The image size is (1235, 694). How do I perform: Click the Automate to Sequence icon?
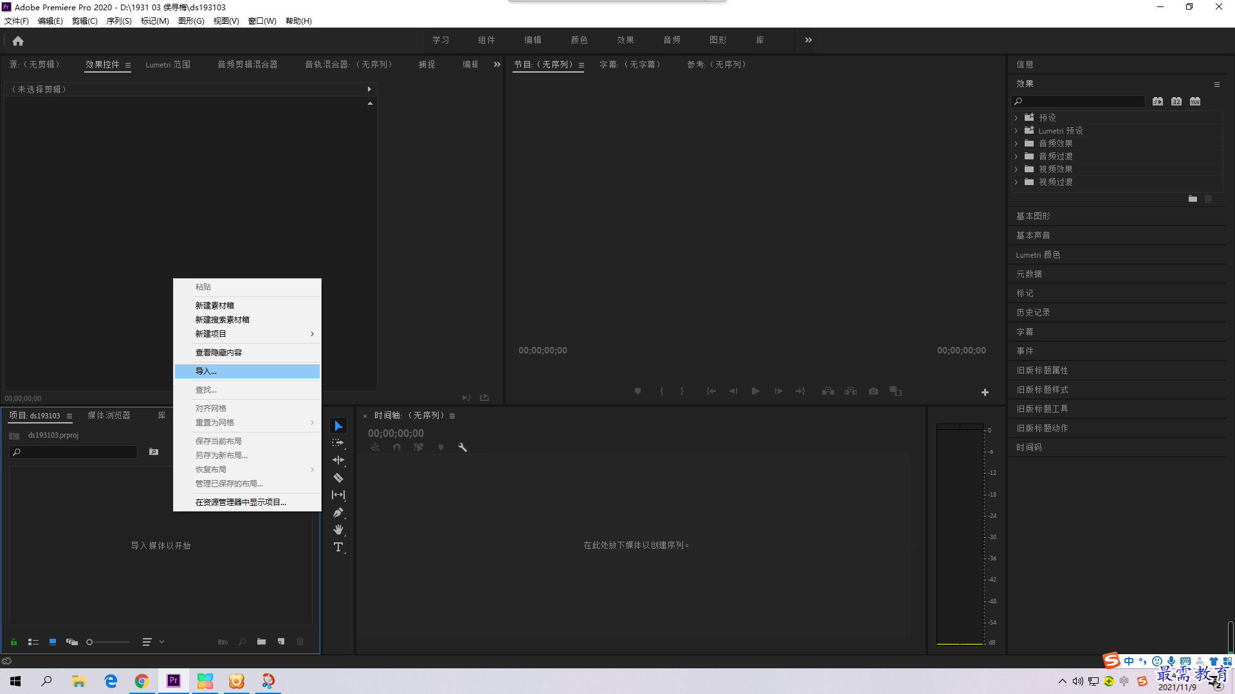point(223,641)
